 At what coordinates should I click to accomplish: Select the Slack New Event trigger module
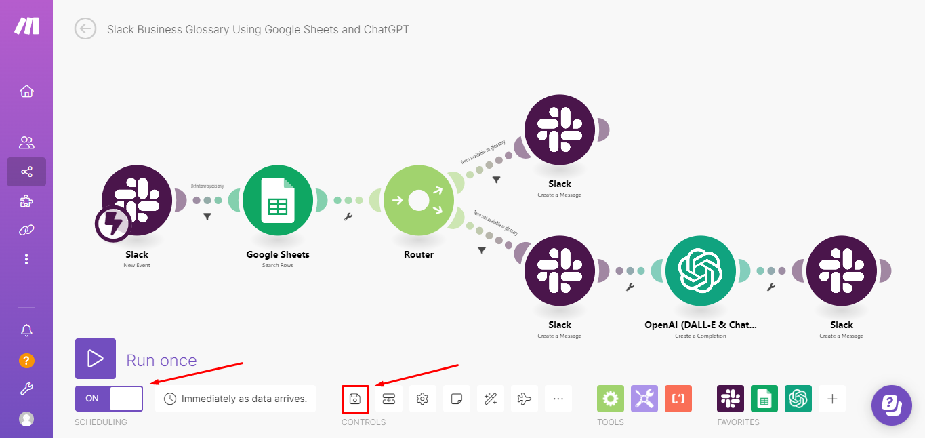pos(137,200)
